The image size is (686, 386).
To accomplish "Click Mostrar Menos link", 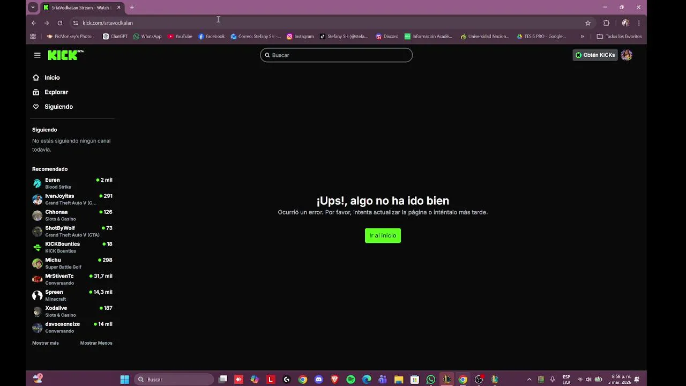I will pos(96,343).
